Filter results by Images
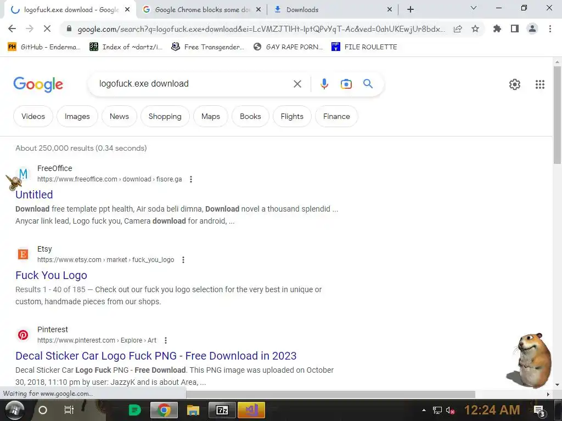This screenshot has height=421, width=562. 77,116
